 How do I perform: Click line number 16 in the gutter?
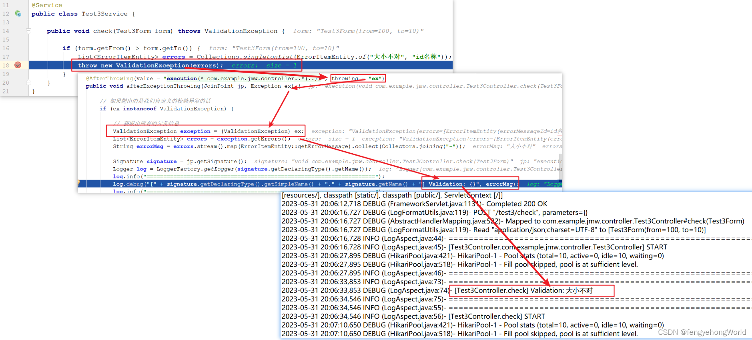pos(6,48)
